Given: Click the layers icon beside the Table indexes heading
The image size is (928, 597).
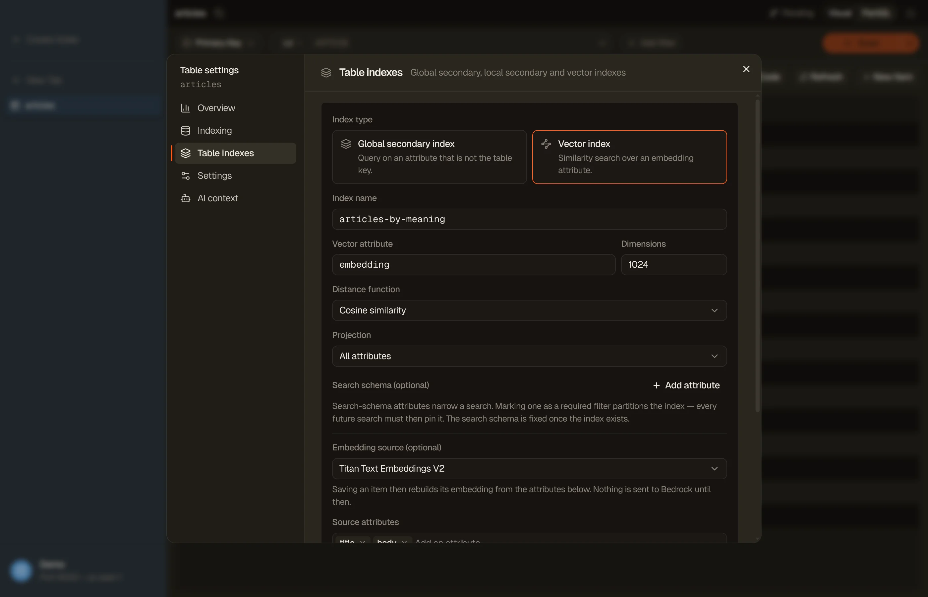Looking at the screenshot, I should point(326,73).
